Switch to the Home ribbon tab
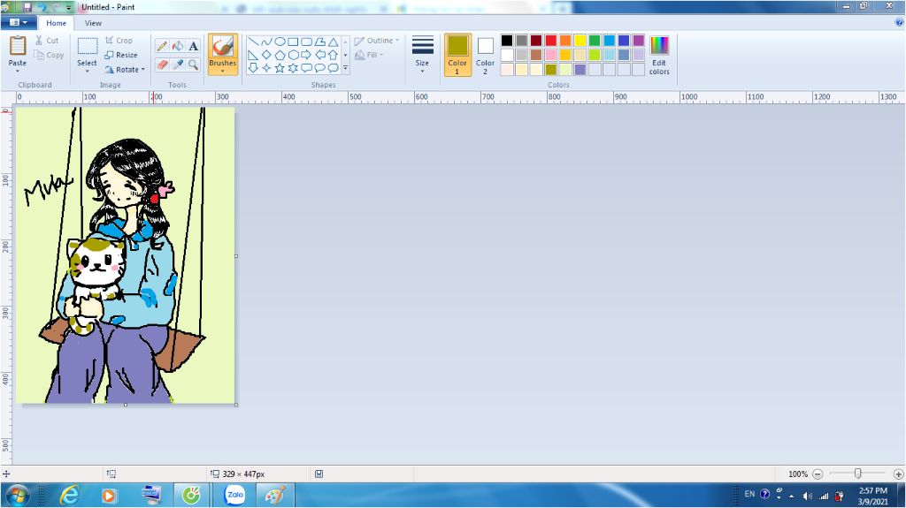This screenshot has height=508, width=906. point(56,23)
